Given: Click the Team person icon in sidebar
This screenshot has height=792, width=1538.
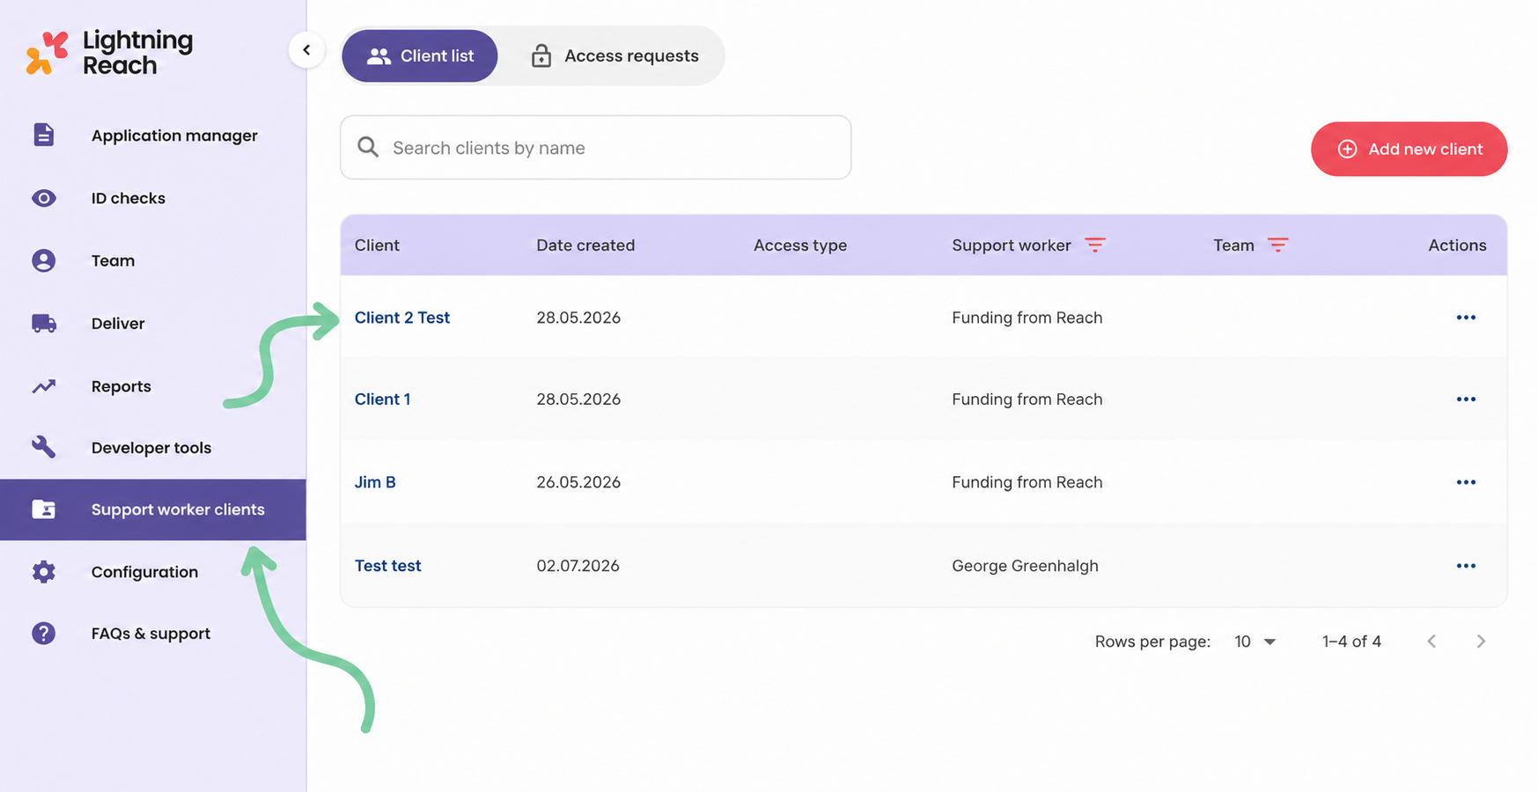Looking at the screenshot, I should (x=43, y=260).
